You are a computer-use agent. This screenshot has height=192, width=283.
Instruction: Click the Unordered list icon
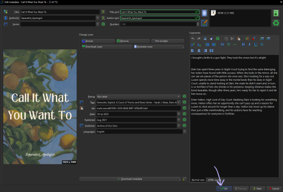(268, 38)
